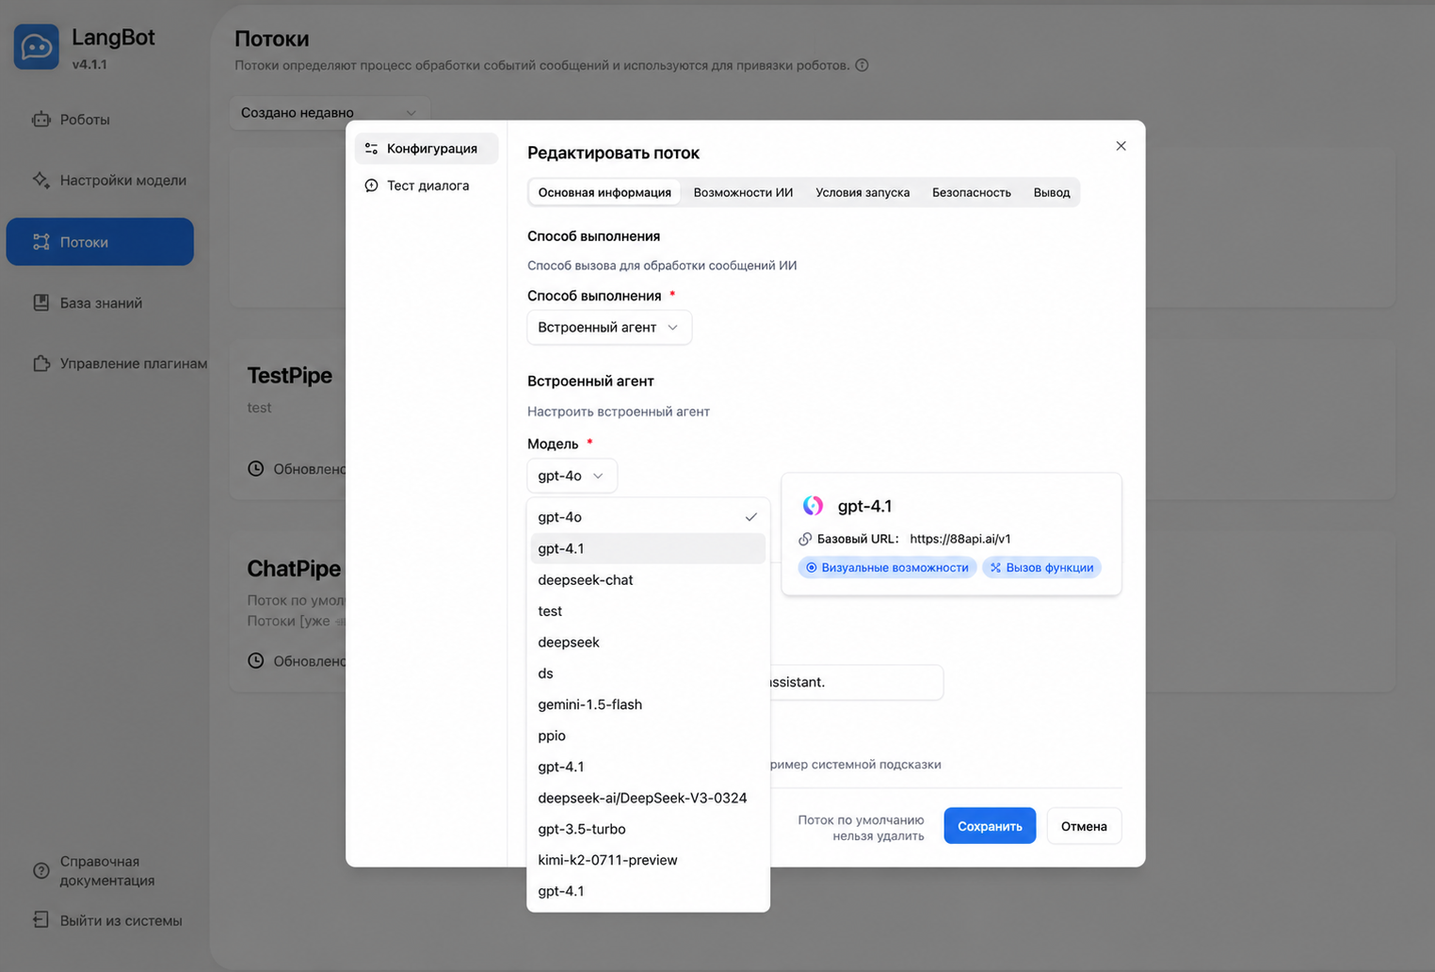Click the Вызов функции badge
The width and height of the screenshot is (1435, 972).
pyautogui.click(x=1041, y=567)
